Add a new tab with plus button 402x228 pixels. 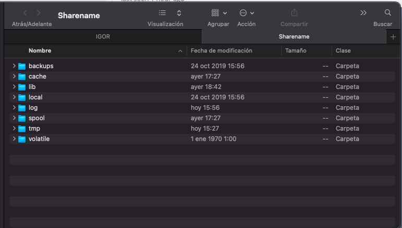393,37
